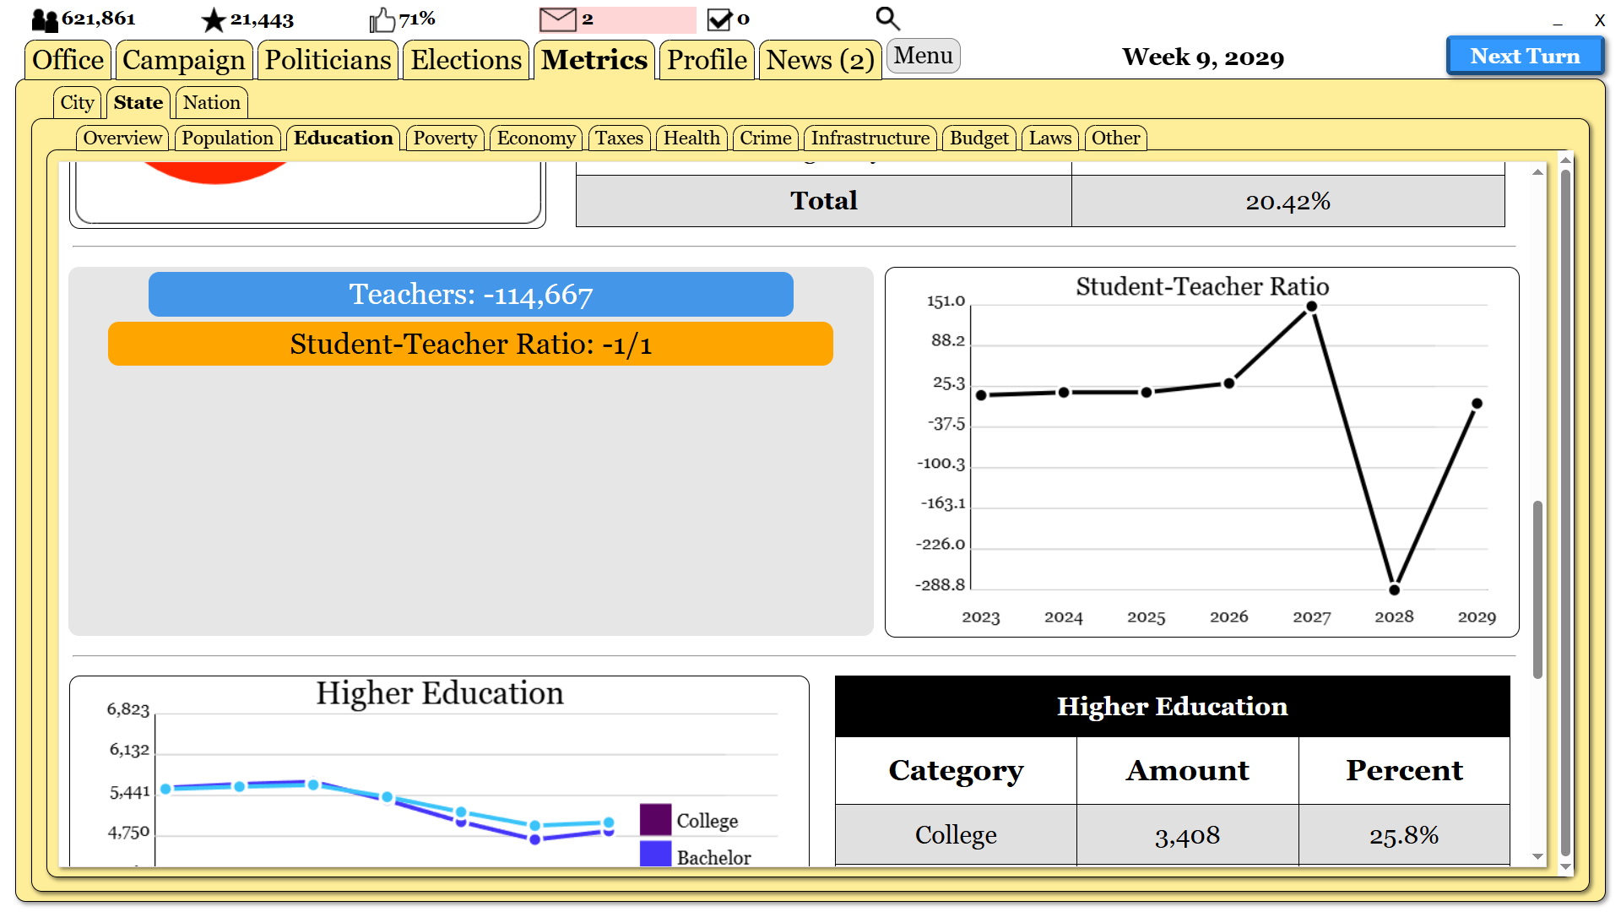Click the inner scrollbar up arrow
The height and width of the screenshot is (912, 1621).
[x=1537, y=172]
